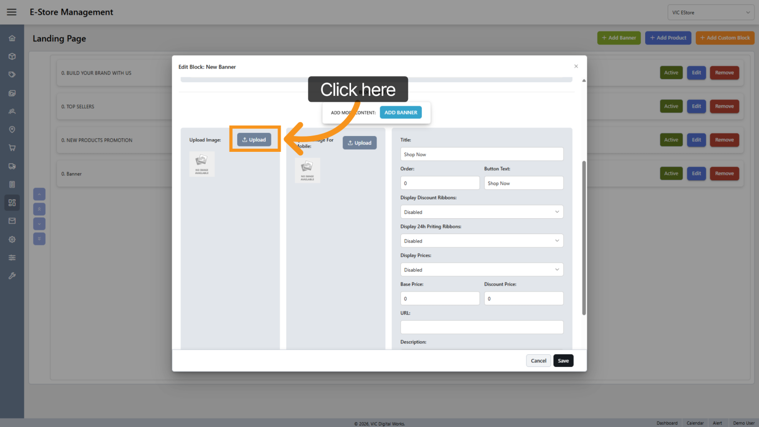Open the shopping cart sidebar icon
This screenshot has height=427, width=759.
(12, 148)
